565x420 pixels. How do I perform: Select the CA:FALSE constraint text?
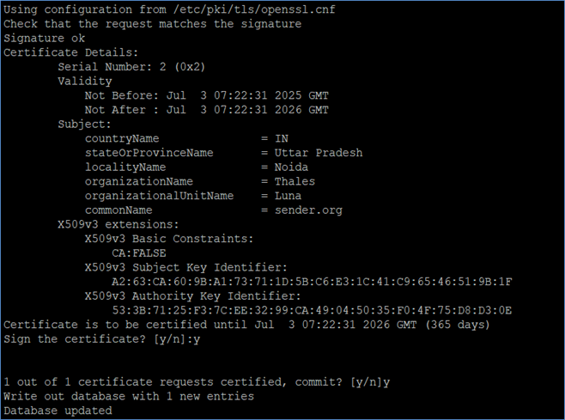click(139, 253)
